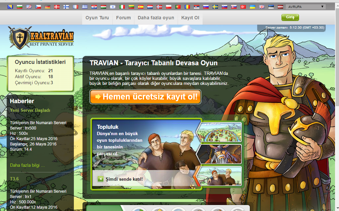Pick the Romanian flag
This screenshot has height=211, width=339.
click(x=187, y=7)
